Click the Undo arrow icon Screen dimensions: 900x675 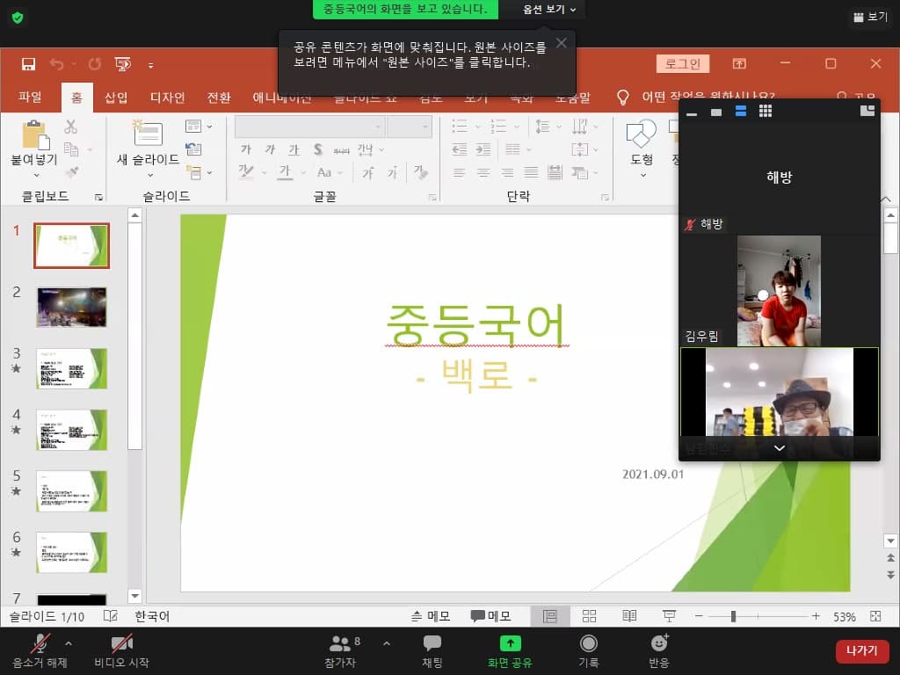[x=56, y=63]
